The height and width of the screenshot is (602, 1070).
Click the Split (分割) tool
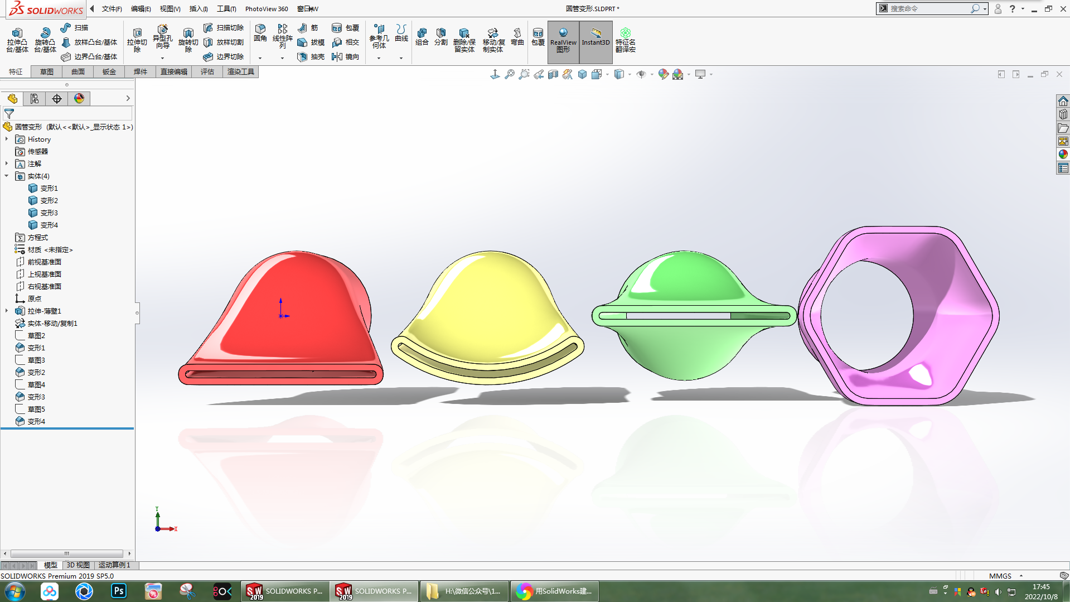(x=441, y=37)
